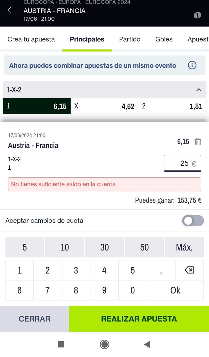Switch to the Goles tab
The height and width of the screenshot is (357, 209).
164,39
